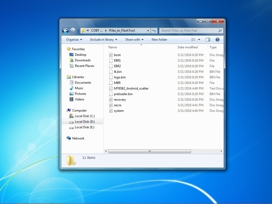Click the 3/21/2016 4:46 PM date cell
Image resolution: width=272 pixels, height=204 pixels.
(190, 111)
